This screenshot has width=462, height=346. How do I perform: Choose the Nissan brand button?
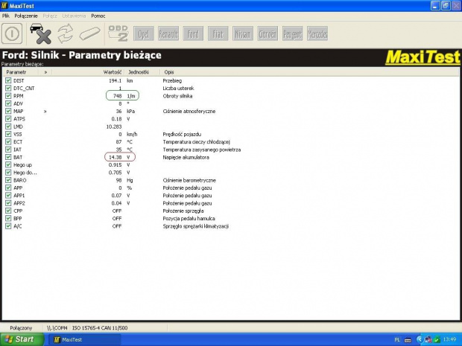tap(242, 33)
